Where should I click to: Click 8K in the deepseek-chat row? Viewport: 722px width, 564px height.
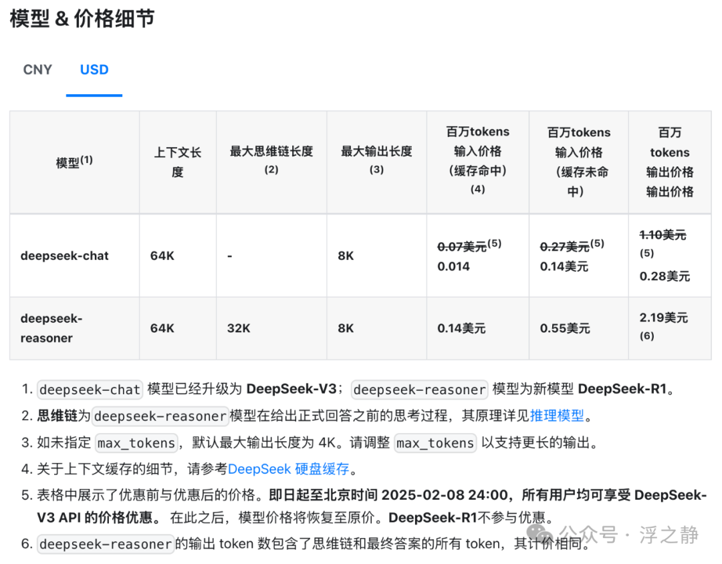pos(346,255)
